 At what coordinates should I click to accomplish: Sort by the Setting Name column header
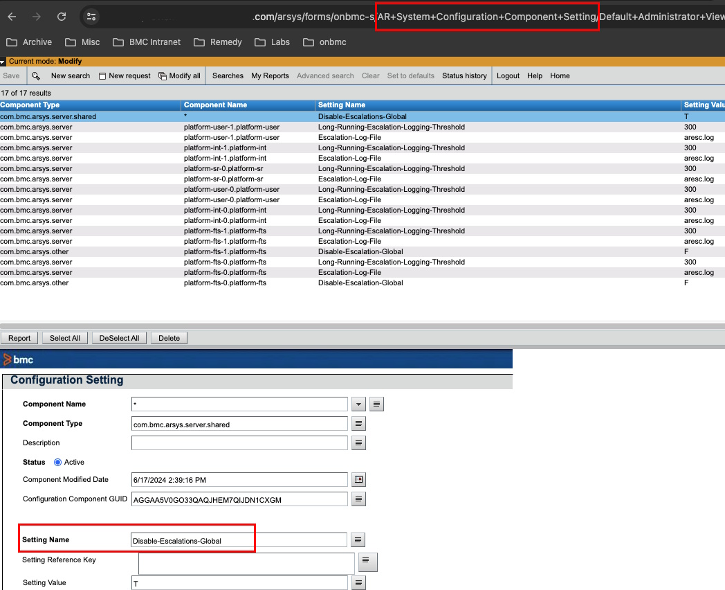(498, 105)
